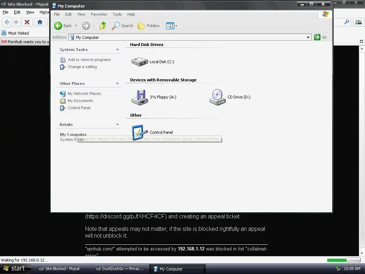Open Most Visited bookmarks in Mypal
Viewport: 365px width, 274px height.
click(x=15, y=33)
